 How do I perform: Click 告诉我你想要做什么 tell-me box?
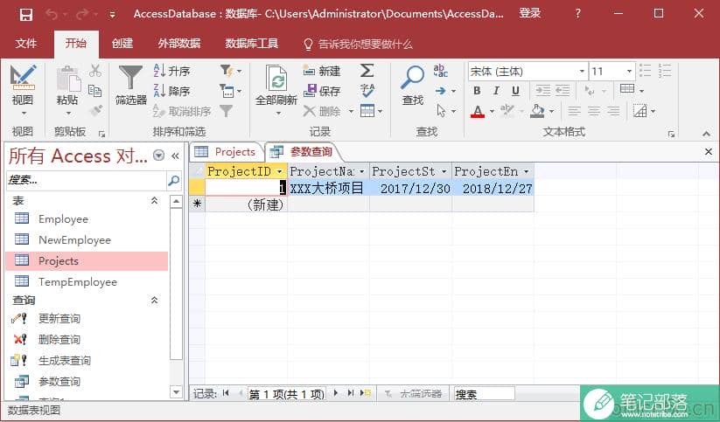click(x=358, y=44)
